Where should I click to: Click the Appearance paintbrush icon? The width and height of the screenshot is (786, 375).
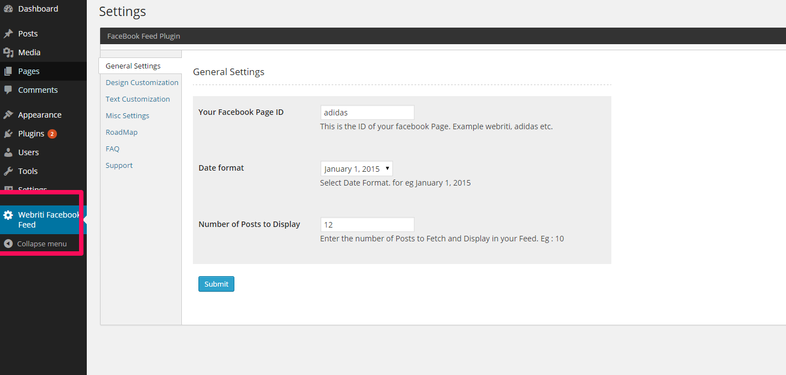[x=8, y=115]
